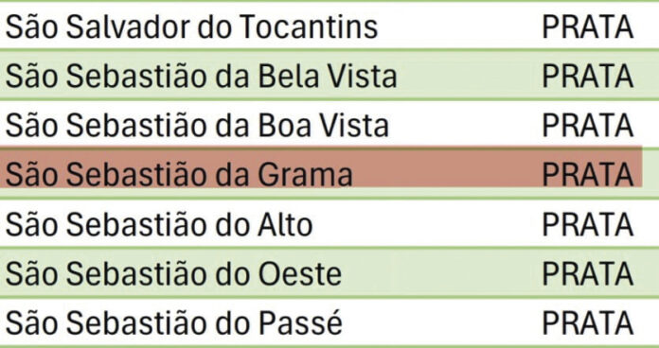Click empty white space in the Tocantins row

point(460,27)
